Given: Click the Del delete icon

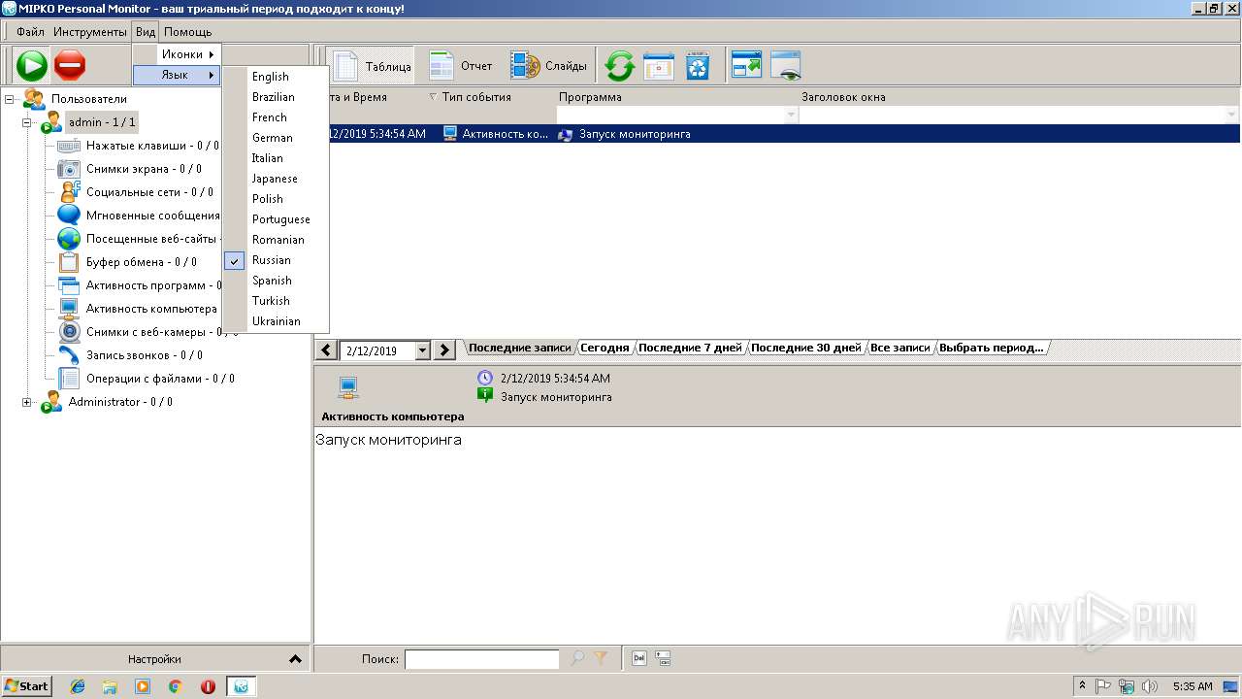Looking at the screenshot, I should click(639, 658).
